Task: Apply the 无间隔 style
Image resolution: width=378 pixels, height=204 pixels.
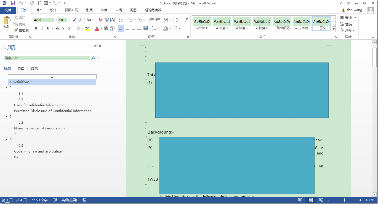Action: coord(302,24)
